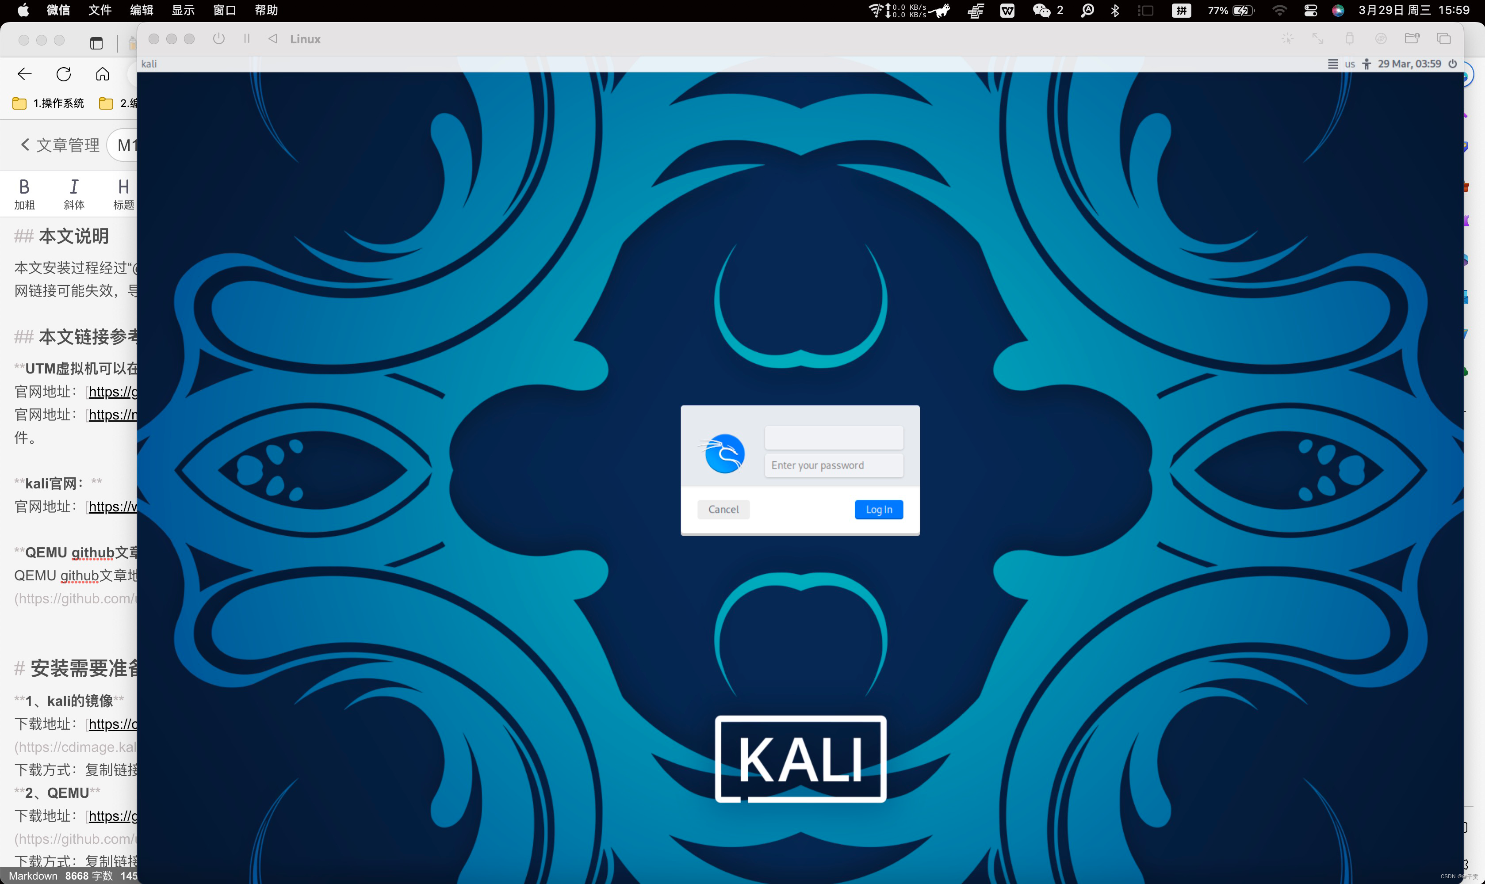Apply bold with the 加粗 button
Image resolution: width=1485 pixels, height=884 pixels.
[x=24, y=194]
